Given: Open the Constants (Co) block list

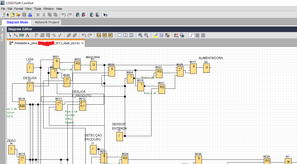Looking at the screenshot, I should tap(99, 35).
